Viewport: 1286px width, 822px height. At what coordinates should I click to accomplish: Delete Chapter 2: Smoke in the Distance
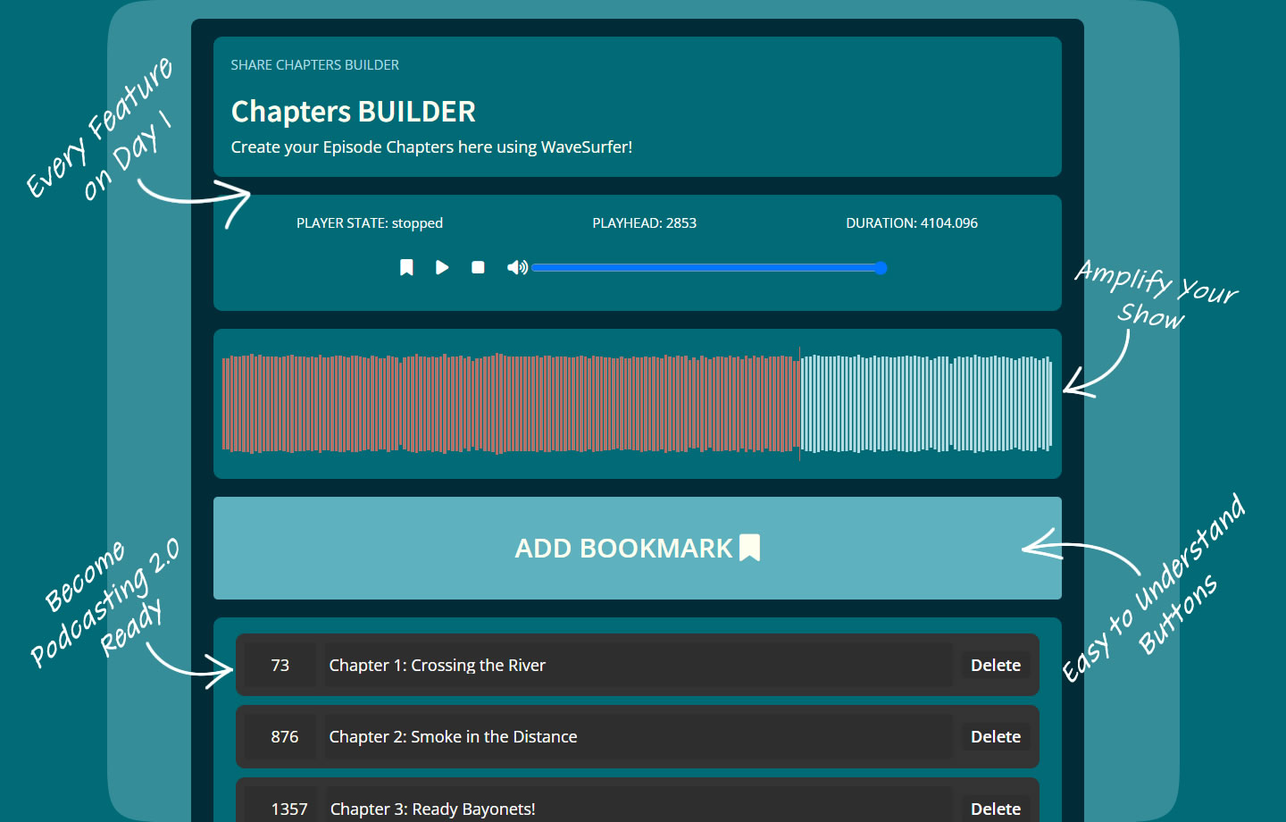point(996,736)
